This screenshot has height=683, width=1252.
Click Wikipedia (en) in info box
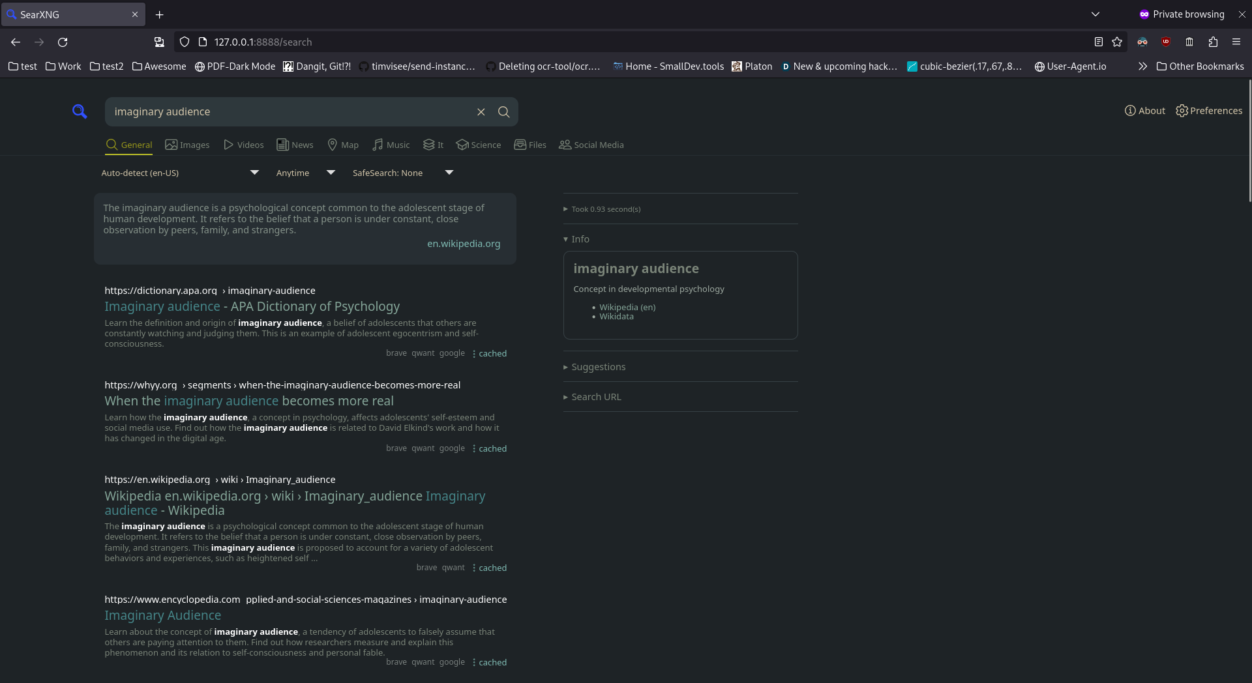[627, 307]
